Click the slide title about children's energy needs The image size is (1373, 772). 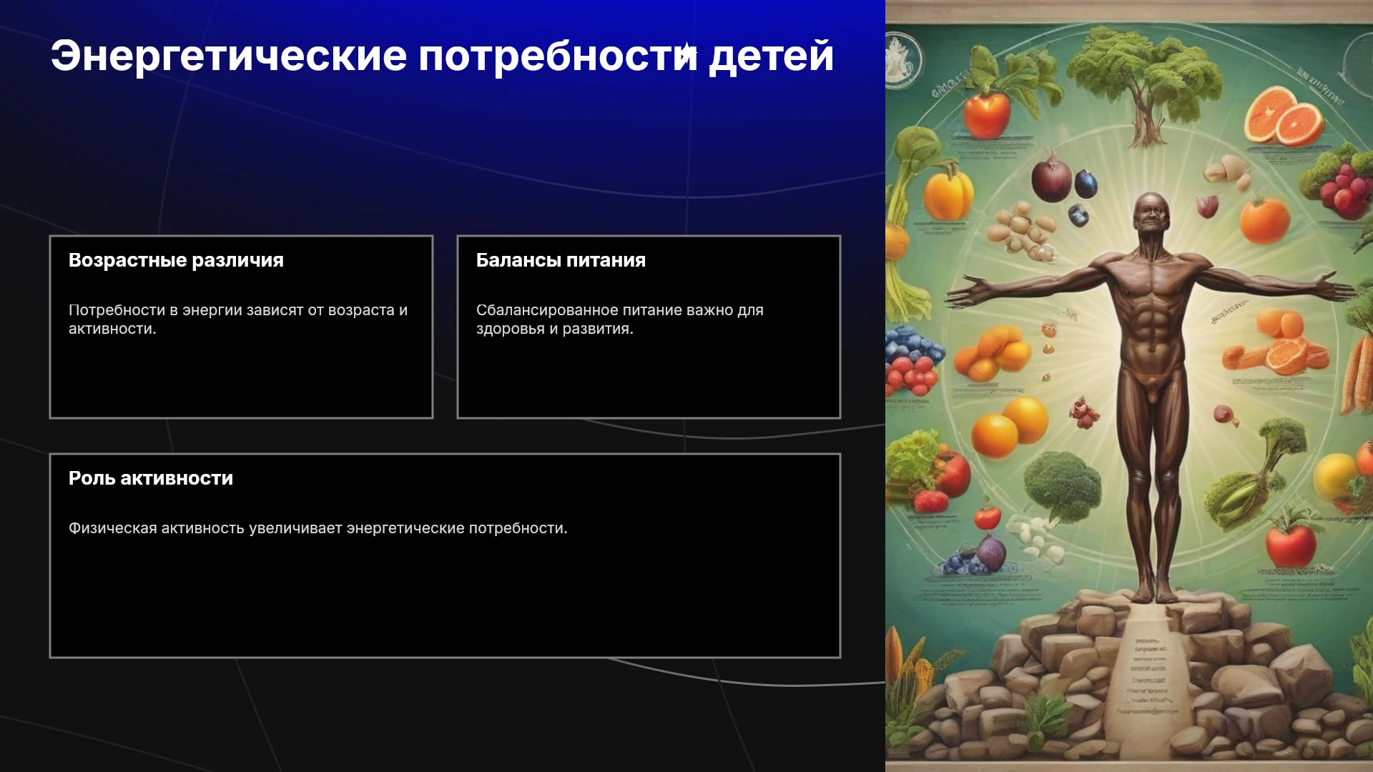442,56
